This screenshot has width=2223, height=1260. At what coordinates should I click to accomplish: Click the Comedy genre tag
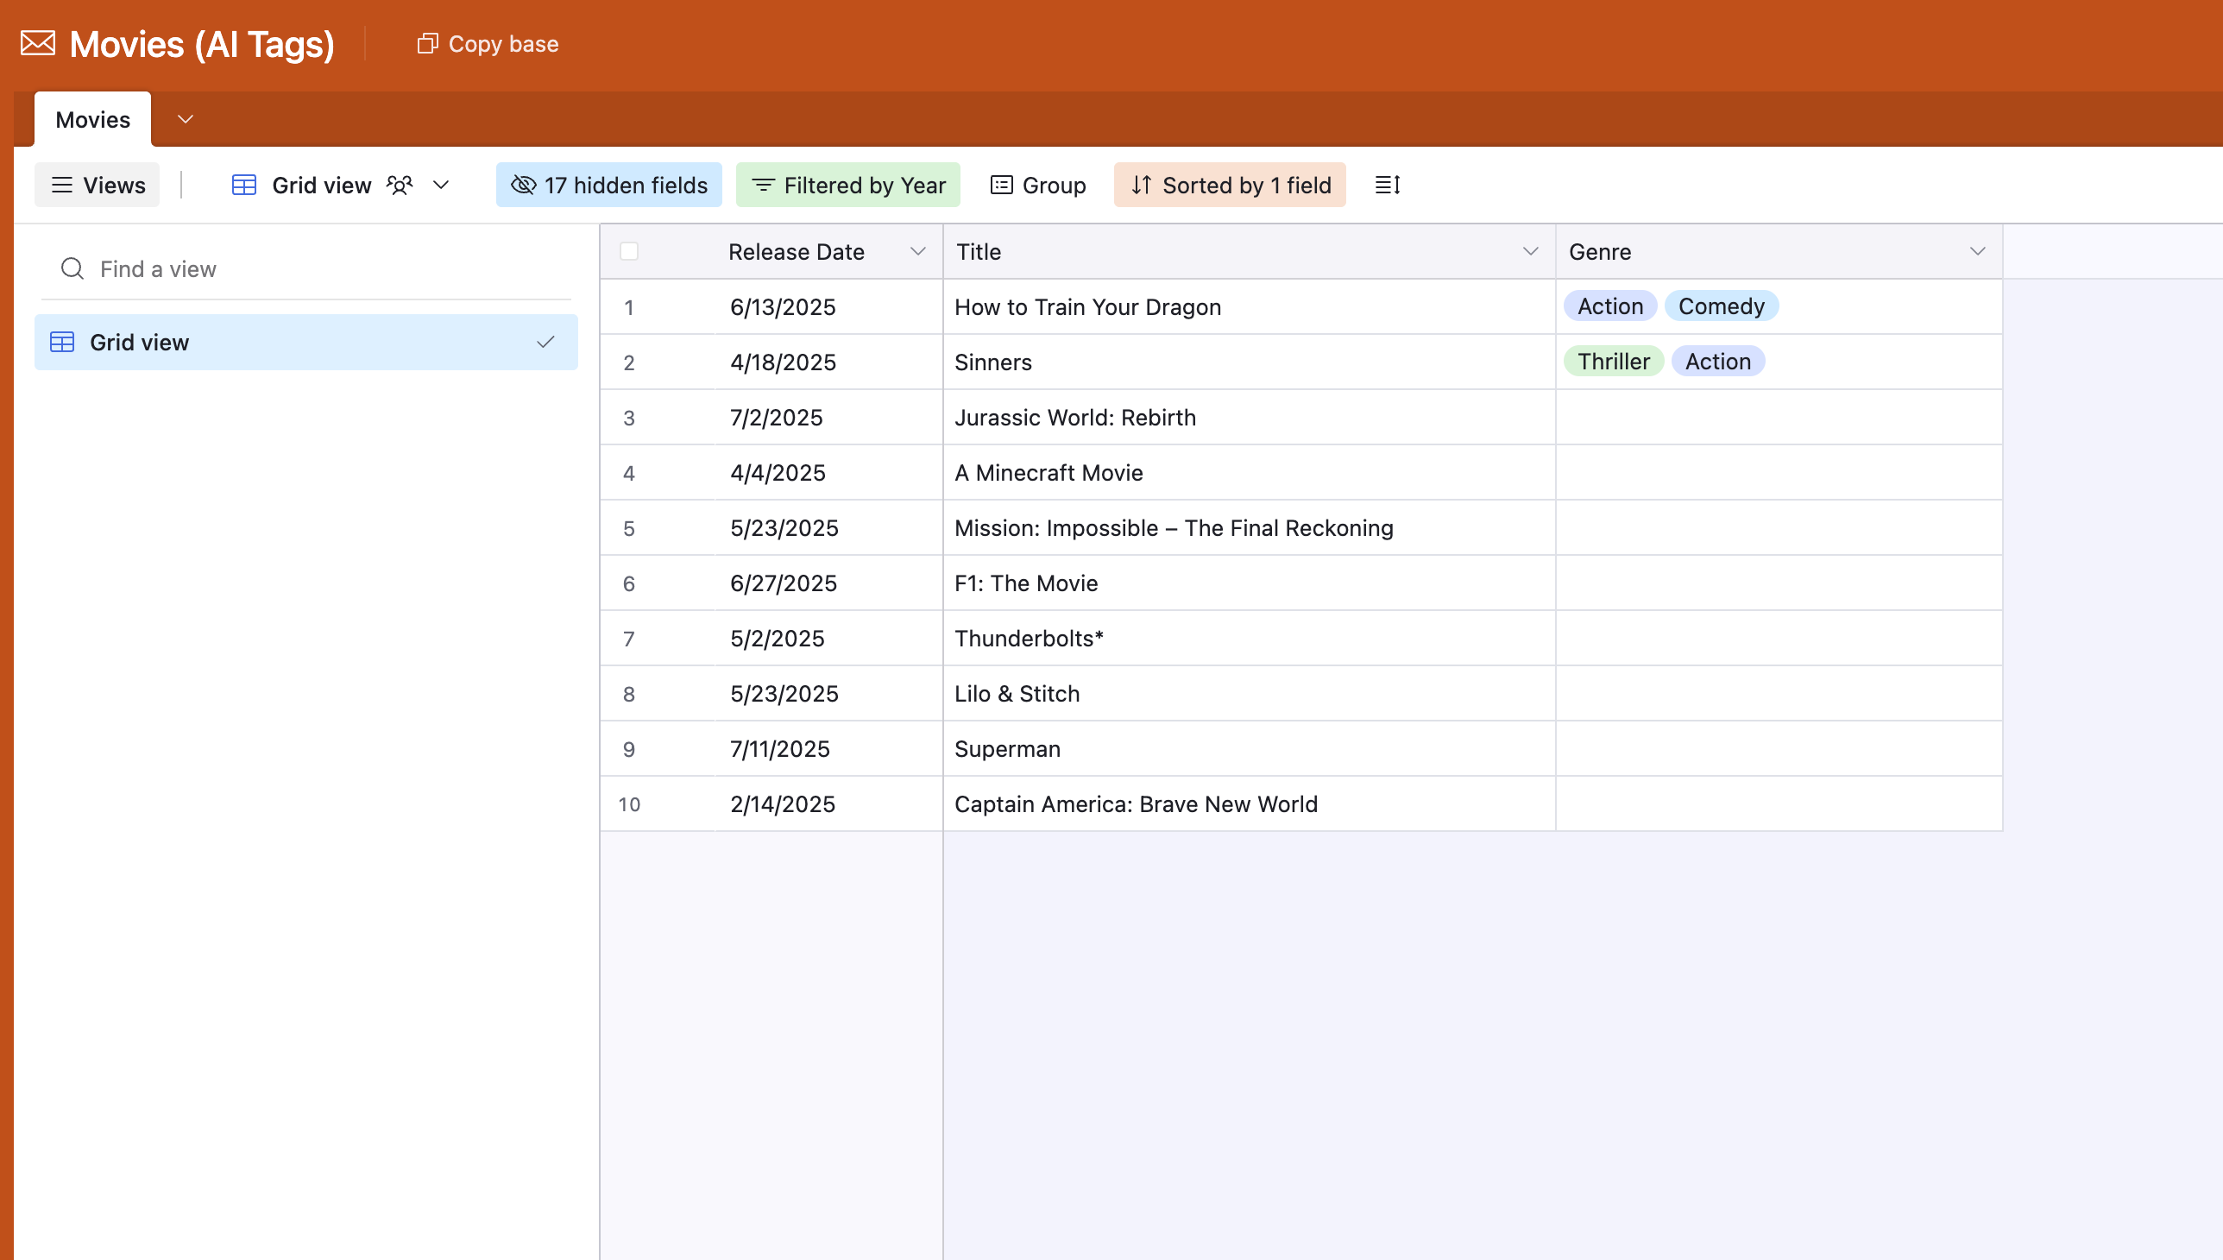tap(1721, 306)
